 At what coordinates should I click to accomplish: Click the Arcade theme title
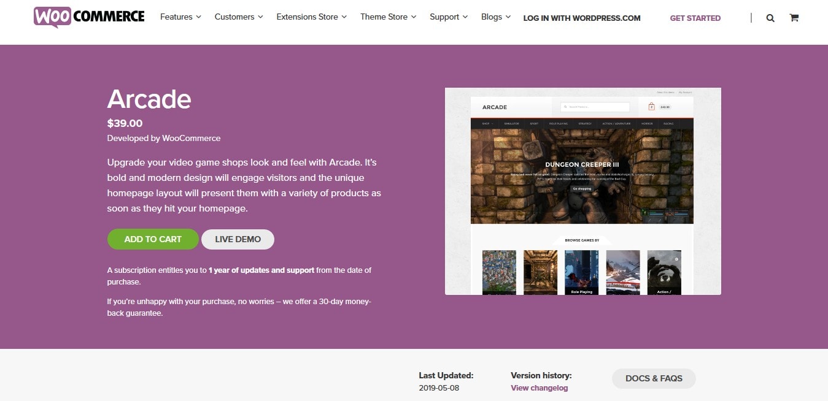coord(149,99)
